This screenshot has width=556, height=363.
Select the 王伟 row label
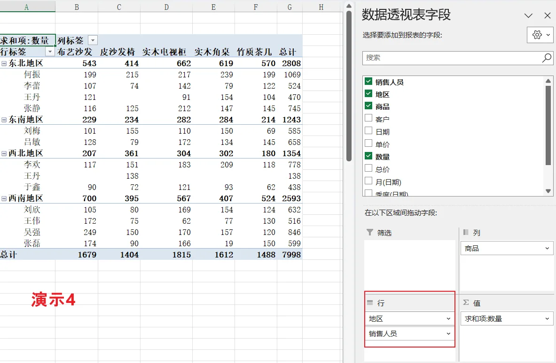coord(32,221)
